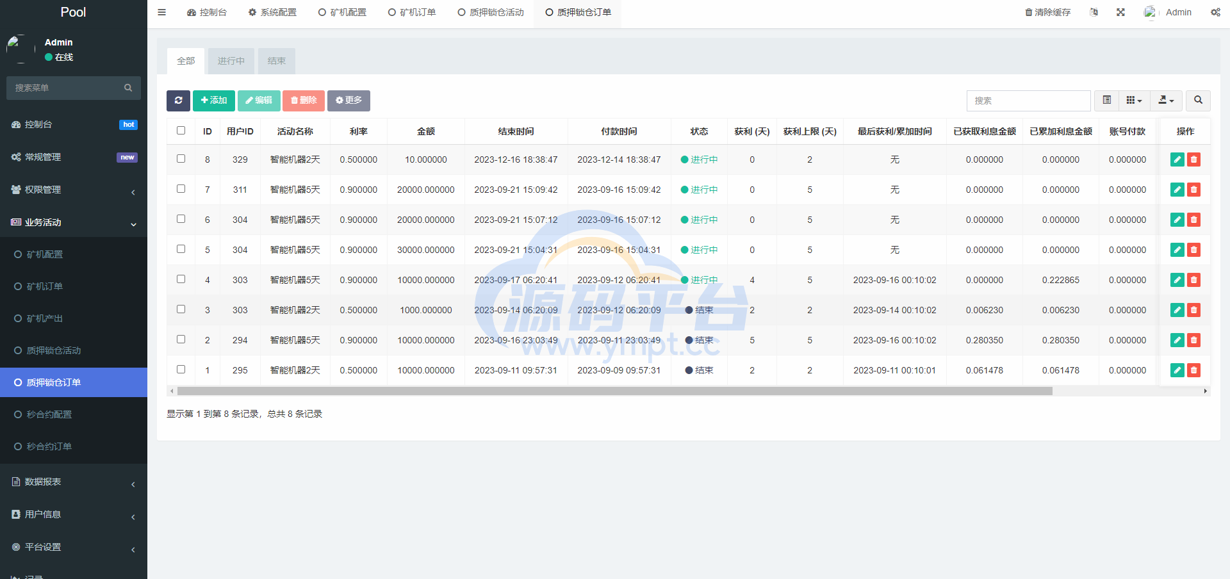The image size is (1230, 579).
Task: Switch to the 进行中 filter tab
Action: pos(231,61)
